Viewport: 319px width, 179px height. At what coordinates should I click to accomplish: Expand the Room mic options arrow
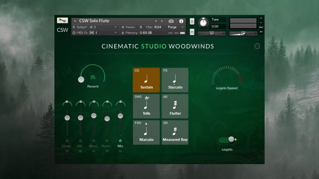click(x=107, y=151)
